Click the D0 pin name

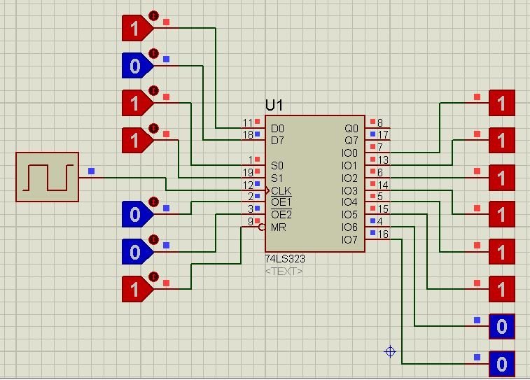277,129
